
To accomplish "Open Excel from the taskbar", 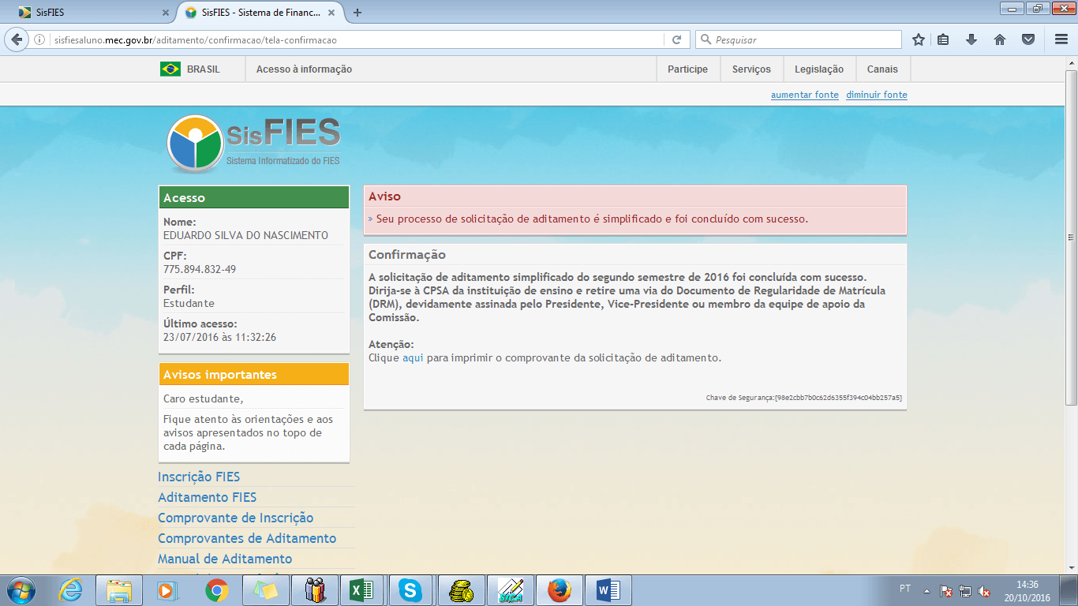I will (363, 589).
